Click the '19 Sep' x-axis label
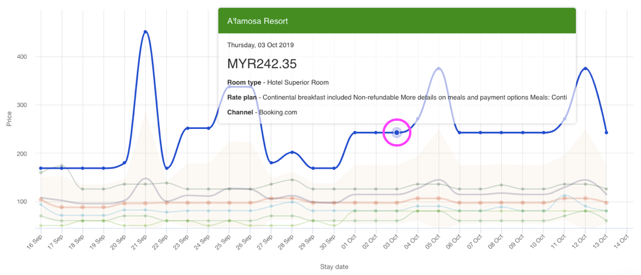641x275 pixels. click(x=99, y=243)
